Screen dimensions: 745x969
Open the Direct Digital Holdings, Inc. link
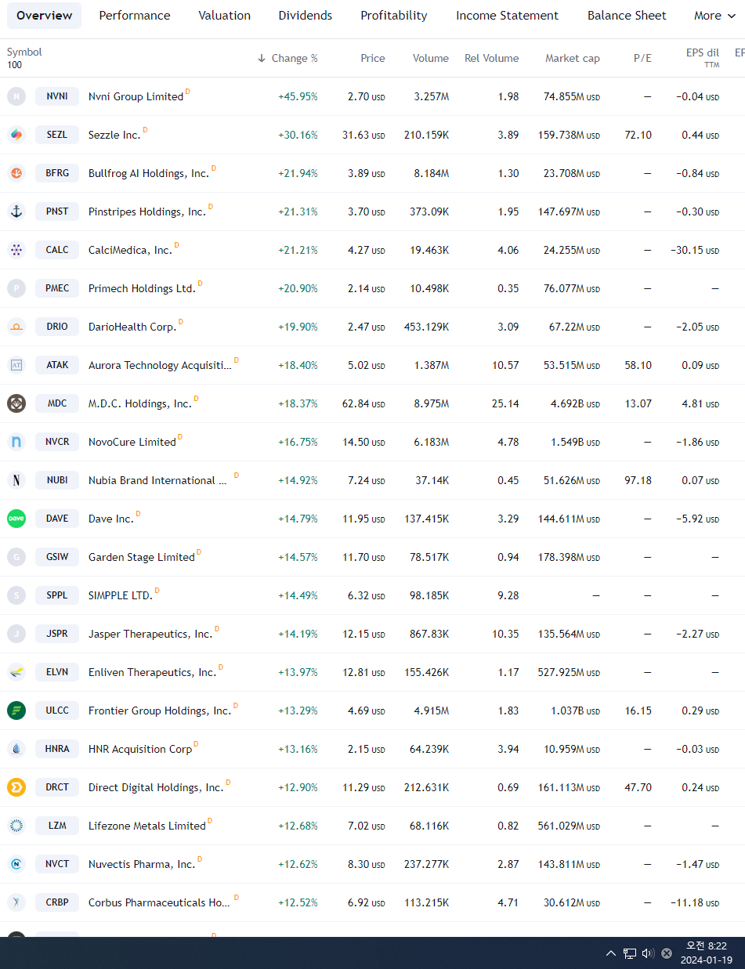pyautogui.click(x=156, y=788)
